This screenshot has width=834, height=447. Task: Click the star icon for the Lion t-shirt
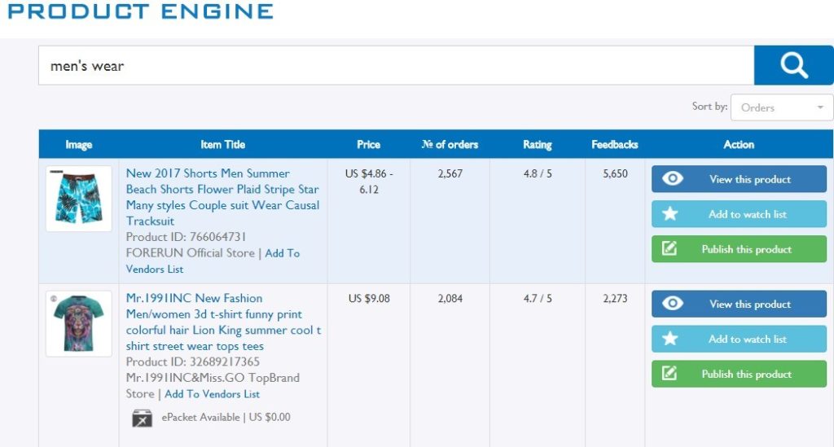[670, 339]
